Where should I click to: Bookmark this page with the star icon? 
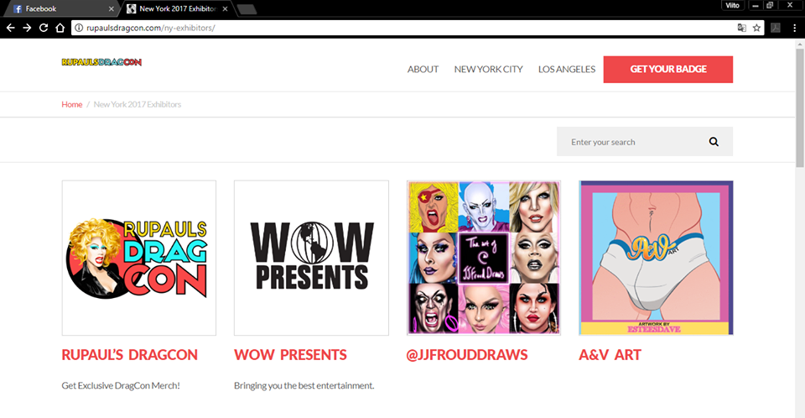point(756,28)
